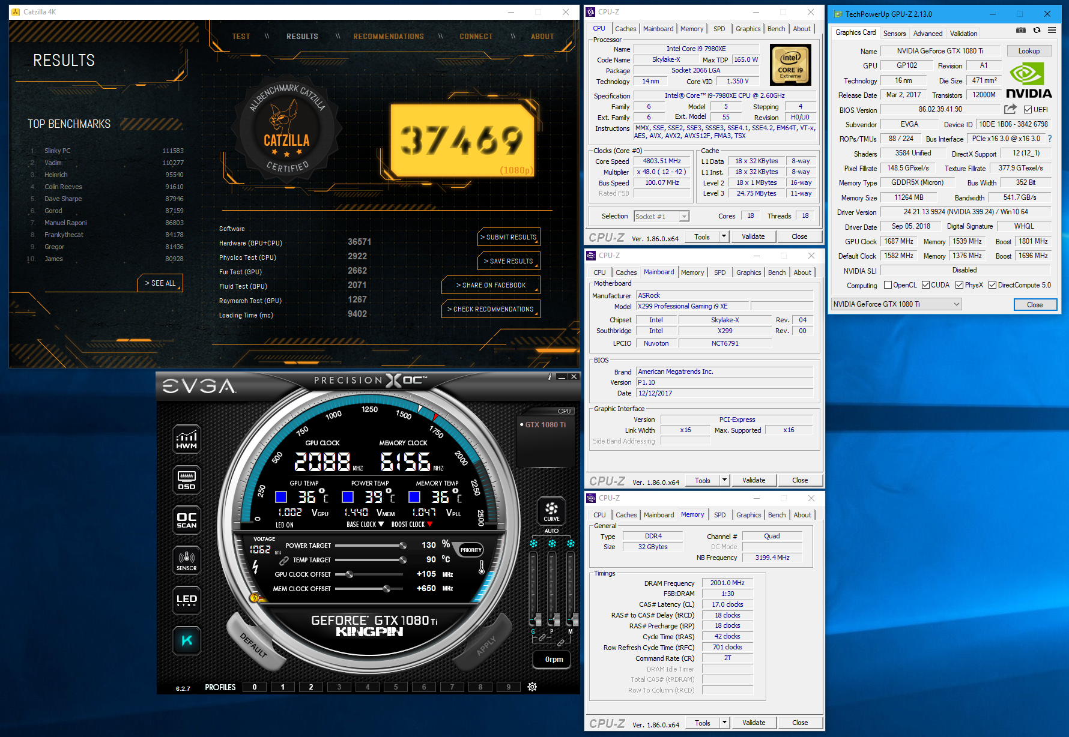
Task: Click Check Recommendations button
Action: [x=491, y=309]
